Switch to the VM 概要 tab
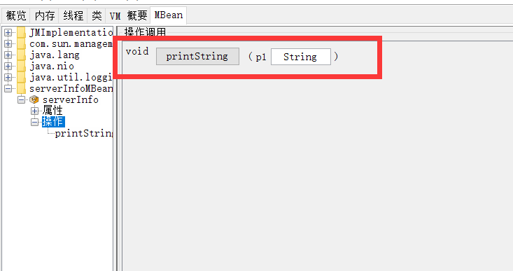Image resolution: width=513 pixels, height=271 pixels. 128,15
